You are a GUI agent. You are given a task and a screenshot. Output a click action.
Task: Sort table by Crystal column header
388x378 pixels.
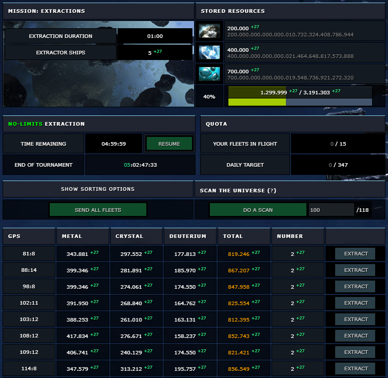click(x=137, y=236)
